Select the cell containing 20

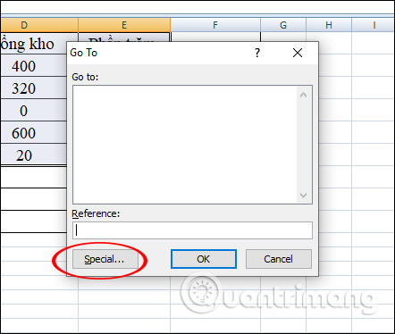[33, 154]
